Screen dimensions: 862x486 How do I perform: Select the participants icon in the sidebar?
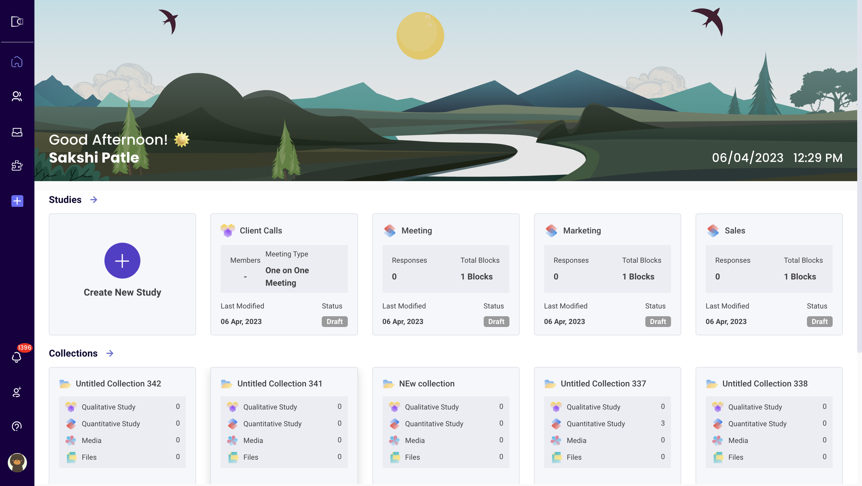coord(17,97)
